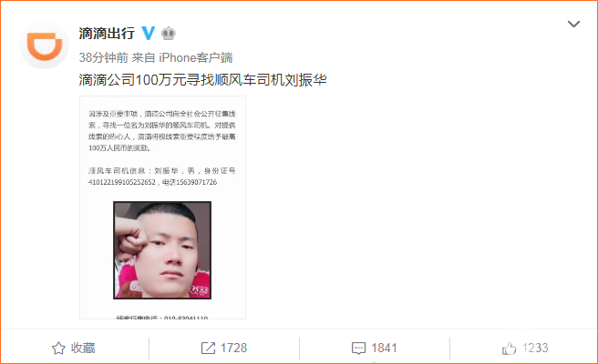This screenshot has width=598, height=364.
Task: Click the gray crown membership badge
Action: pos(168,34)
